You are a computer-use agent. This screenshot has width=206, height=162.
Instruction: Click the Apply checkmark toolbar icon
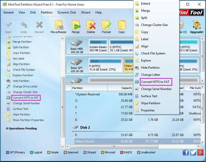8,25
